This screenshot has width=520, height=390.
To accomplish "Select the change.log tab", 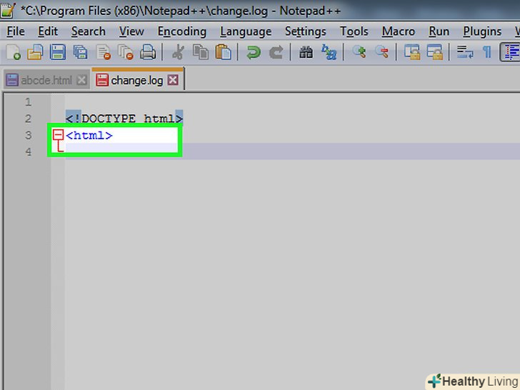I will (x=136, y=80).
